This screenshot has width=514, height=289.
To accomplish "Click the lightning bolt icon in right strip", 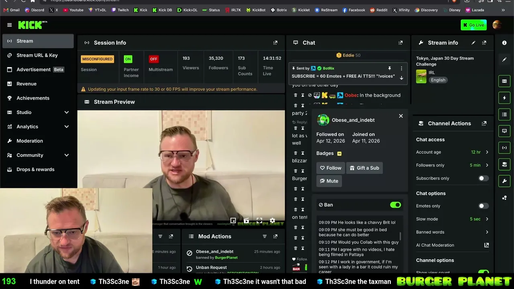I will 504,98.
